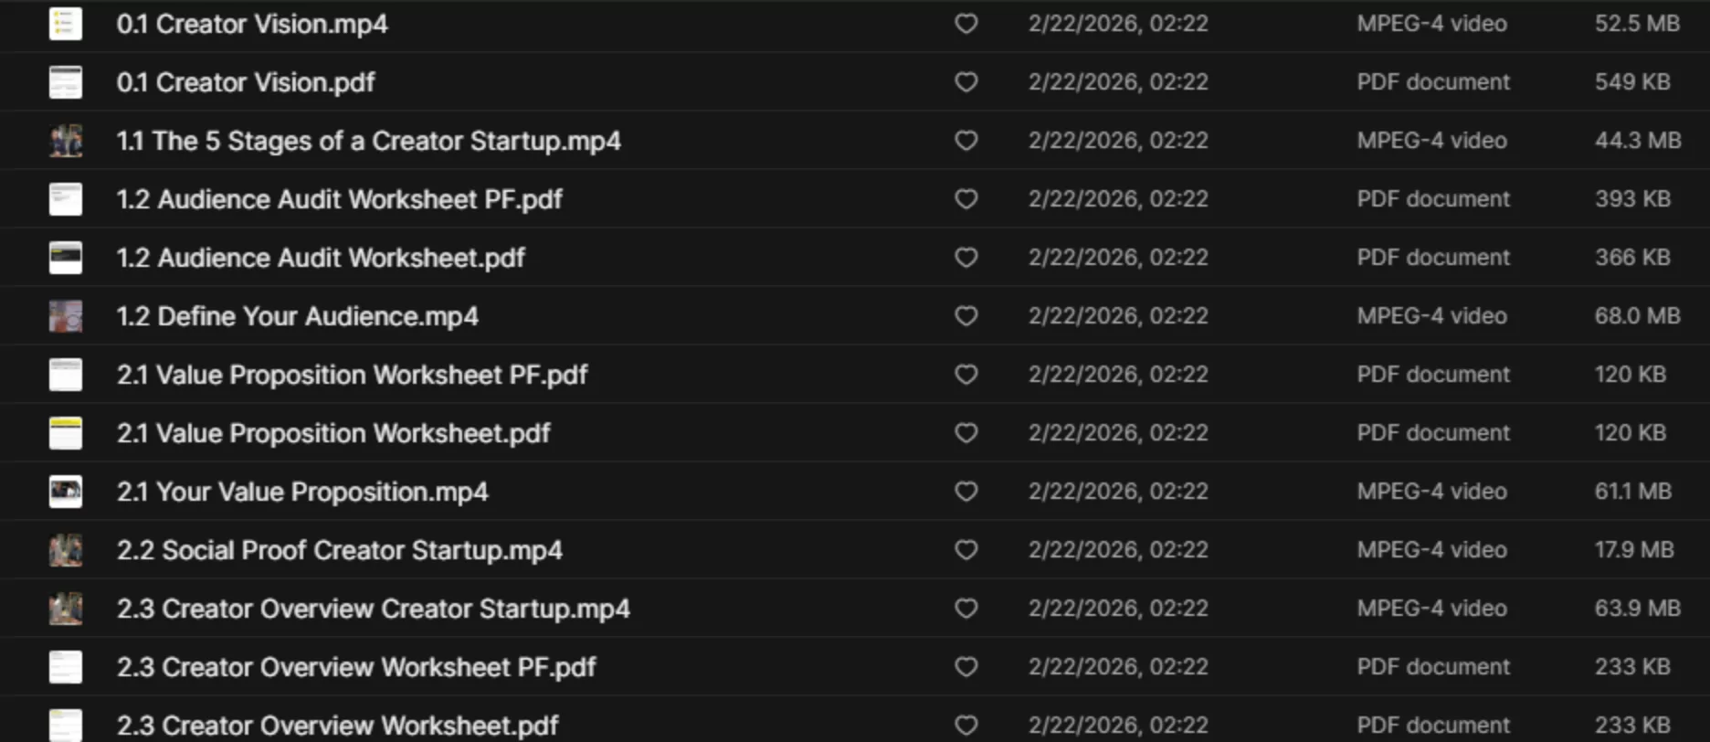
Task: Click the 2.1 Value Proposition Worksheet.pdf icon
Action: pos(65,433)
